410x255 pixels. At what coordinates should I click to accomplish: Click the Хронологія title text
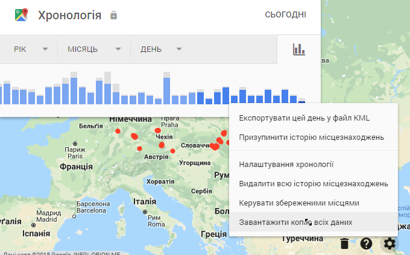pyautogui.click(x=69, y=15)
